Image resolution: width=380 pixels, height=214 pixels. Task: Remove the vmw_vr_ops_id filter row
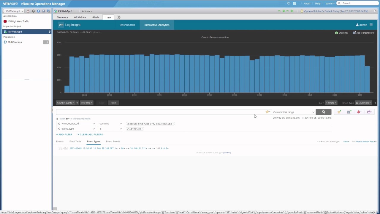[59, 124]
